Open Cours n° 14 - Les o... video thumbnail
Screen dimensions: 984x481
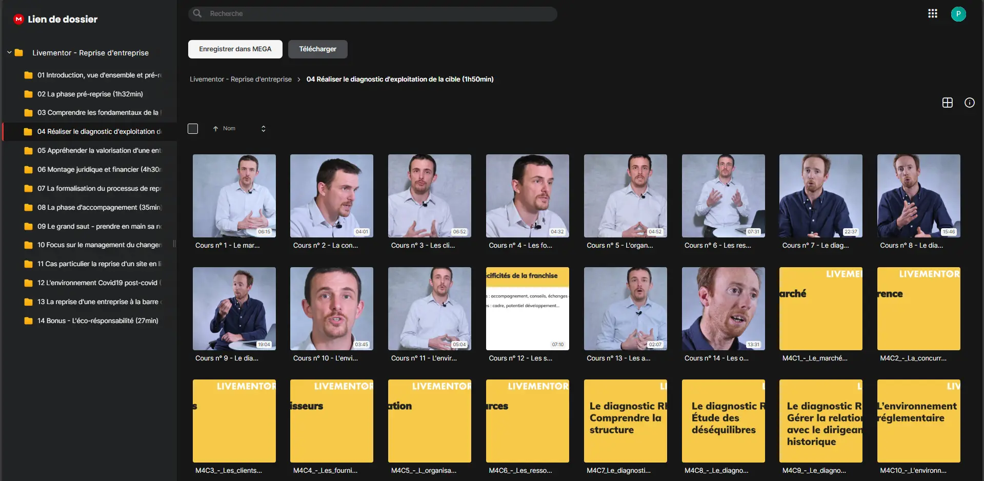(724, 309)
